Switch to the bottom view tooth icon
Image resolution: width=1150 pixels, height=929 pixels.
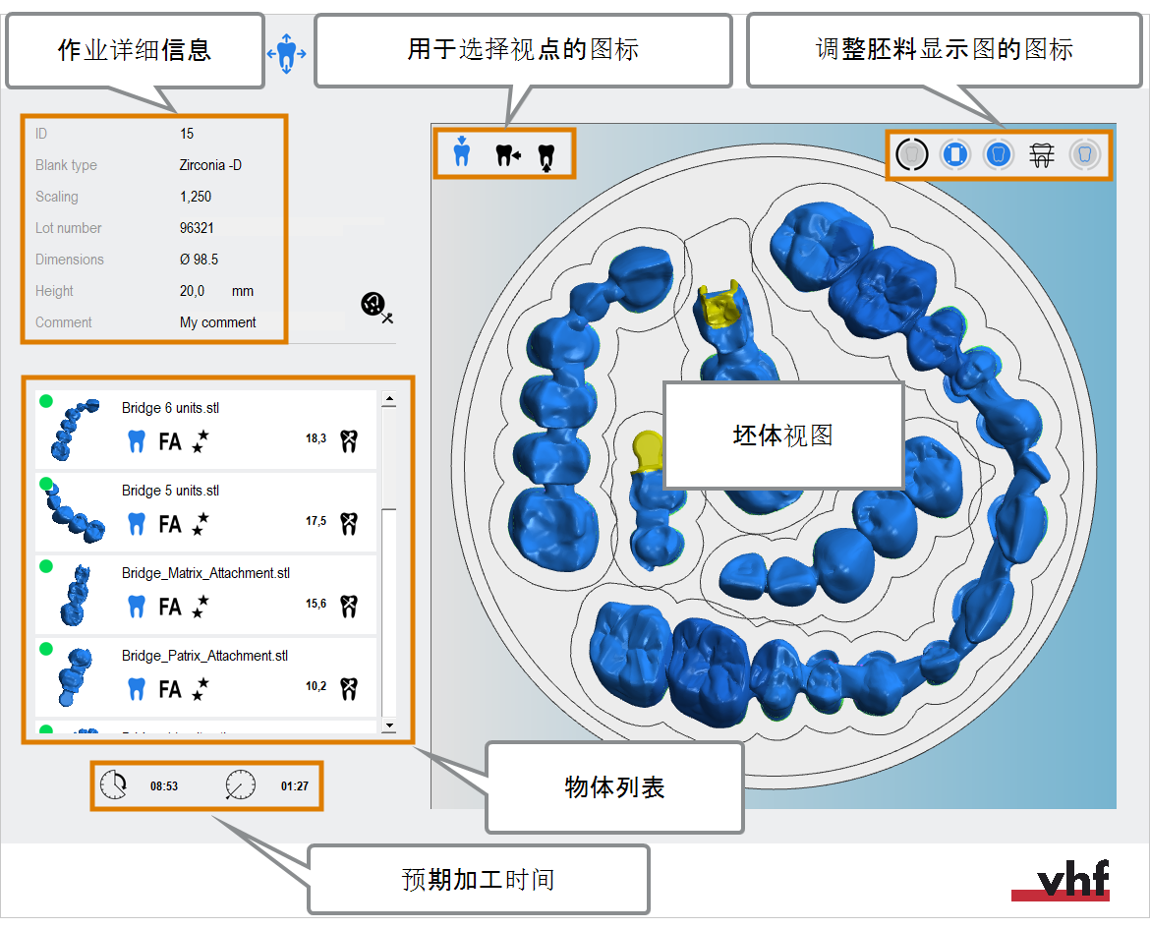click(x=546, y=157)
